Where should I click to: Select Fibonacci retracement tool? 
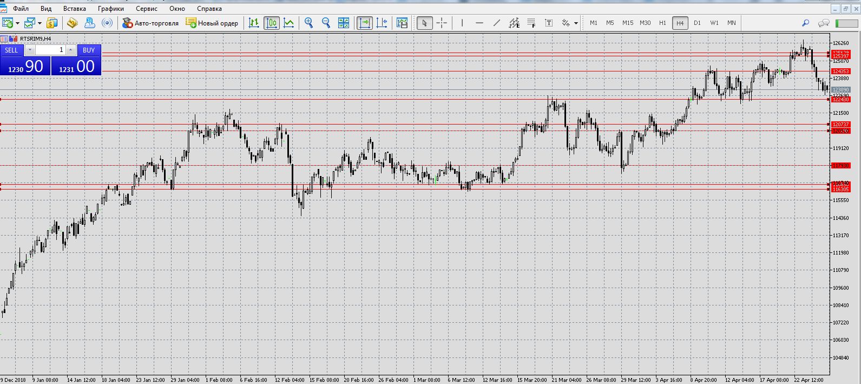click(x=531, y=23)
